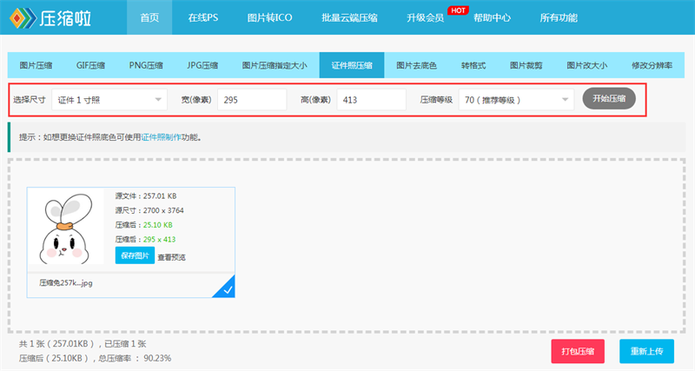Follow the 证件照制作 link in the tip
The height and width of the screenshot is (371, 695).
(162, 137)
